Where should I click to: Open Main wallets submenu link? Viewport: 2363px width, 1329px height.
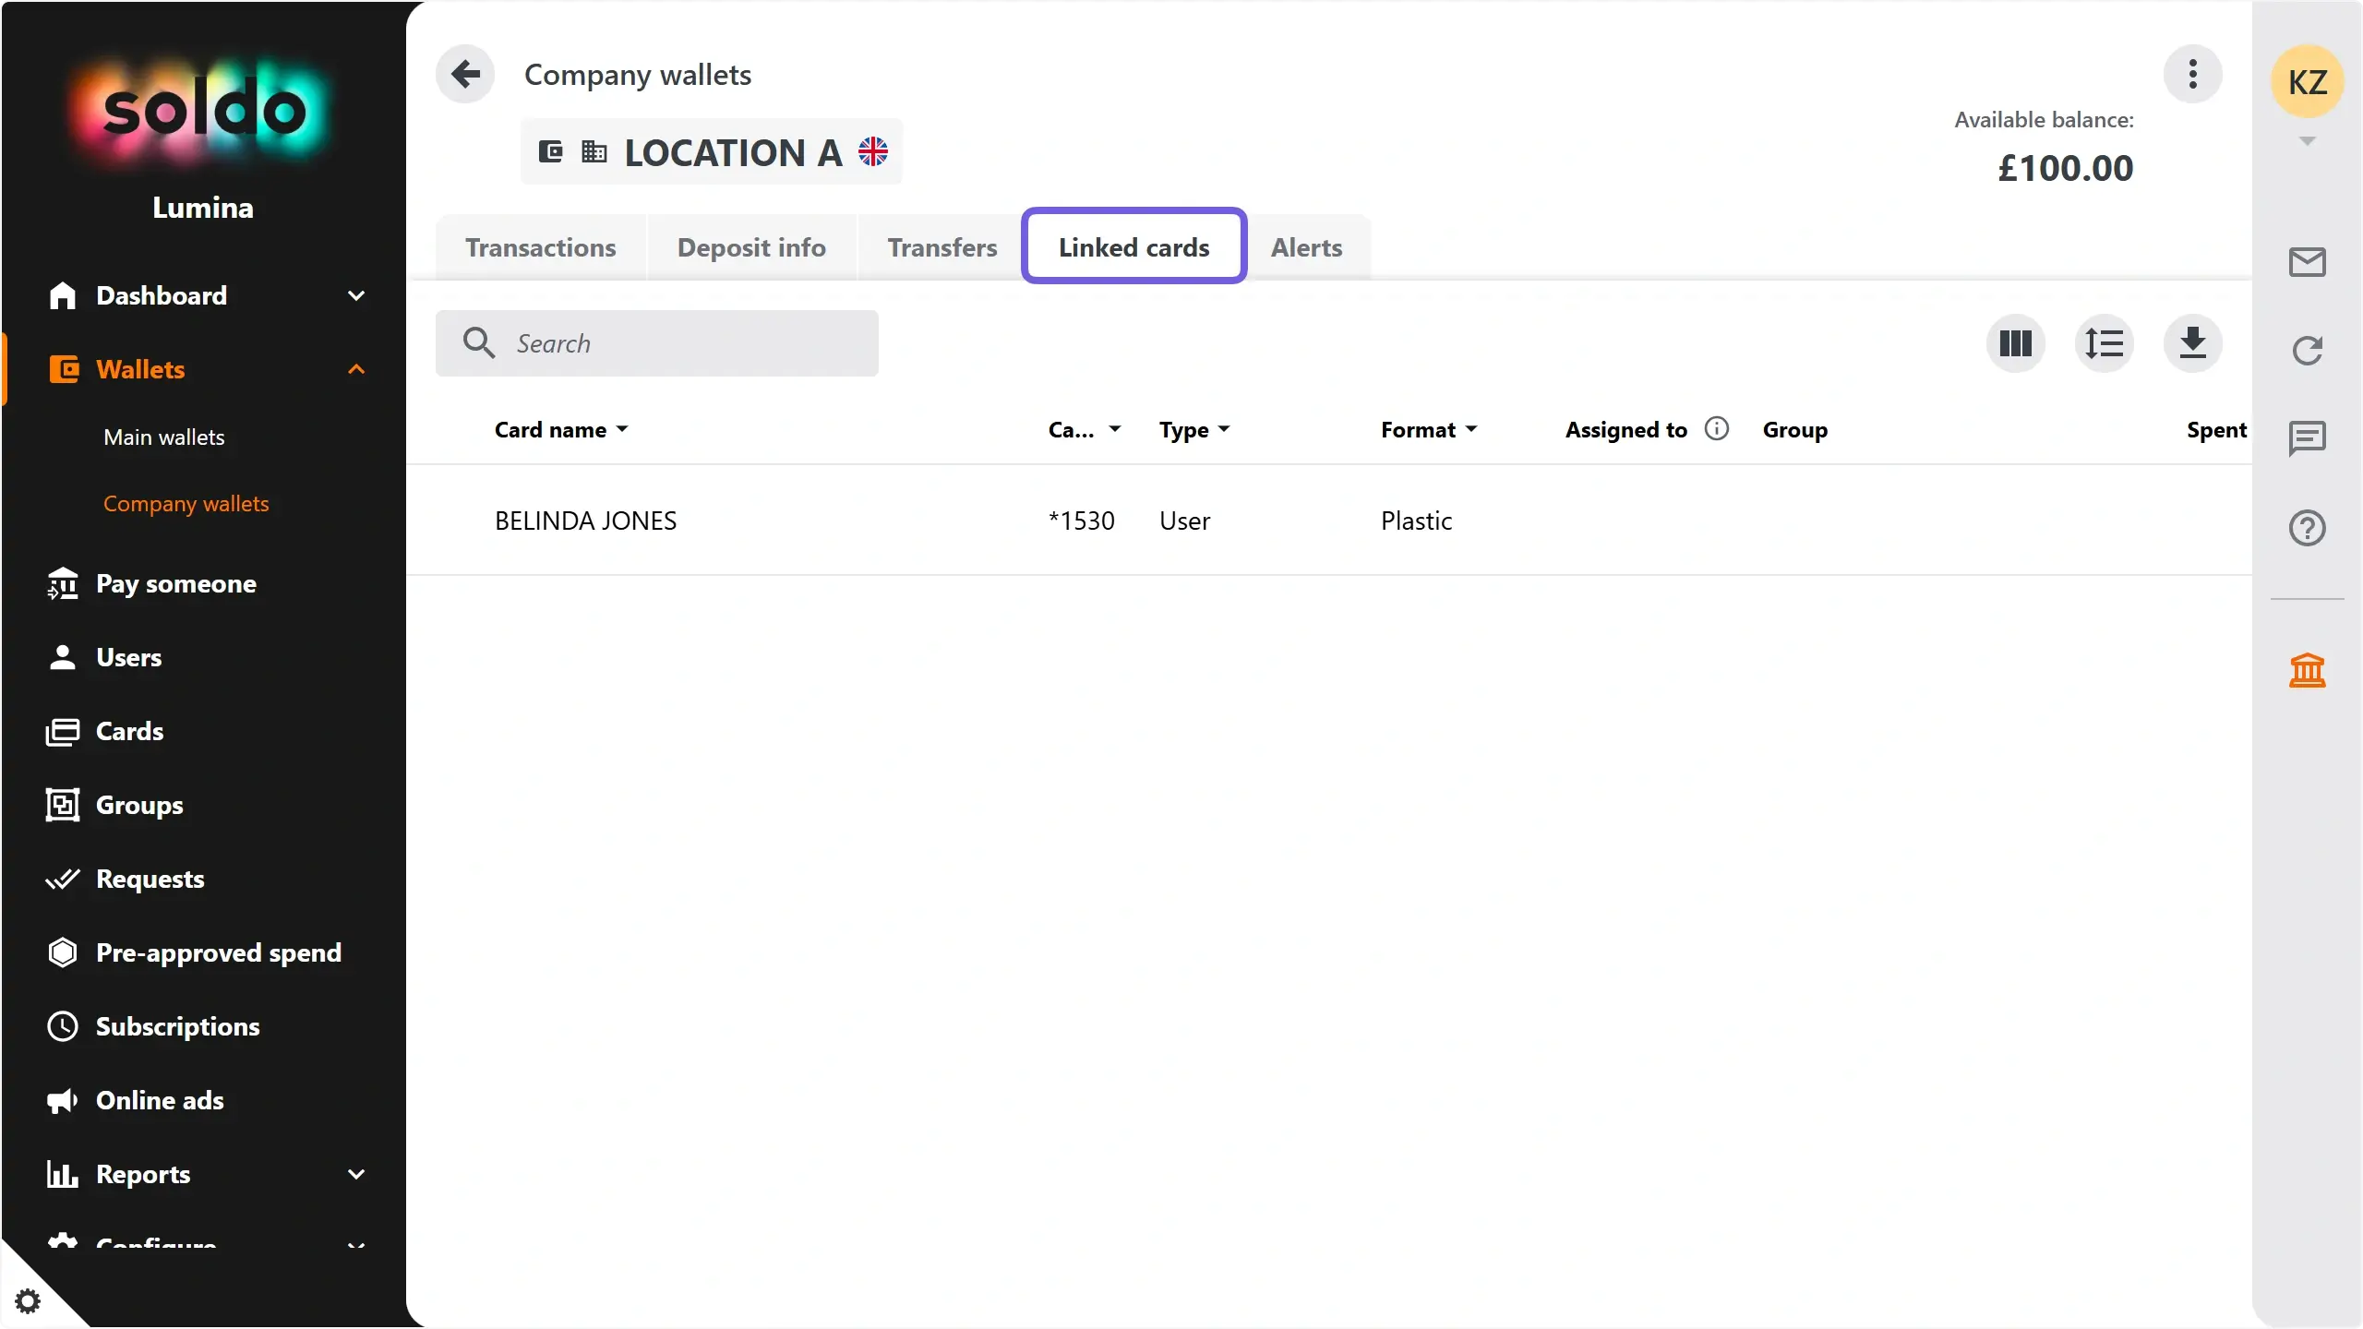(x=164, y=437)
